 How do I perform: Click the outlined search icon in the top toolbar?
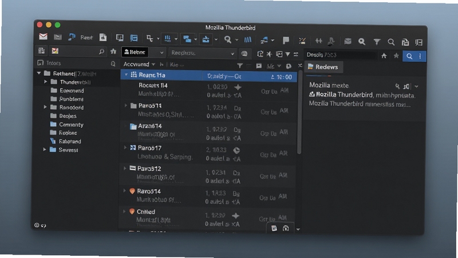[x=391, y=42]
